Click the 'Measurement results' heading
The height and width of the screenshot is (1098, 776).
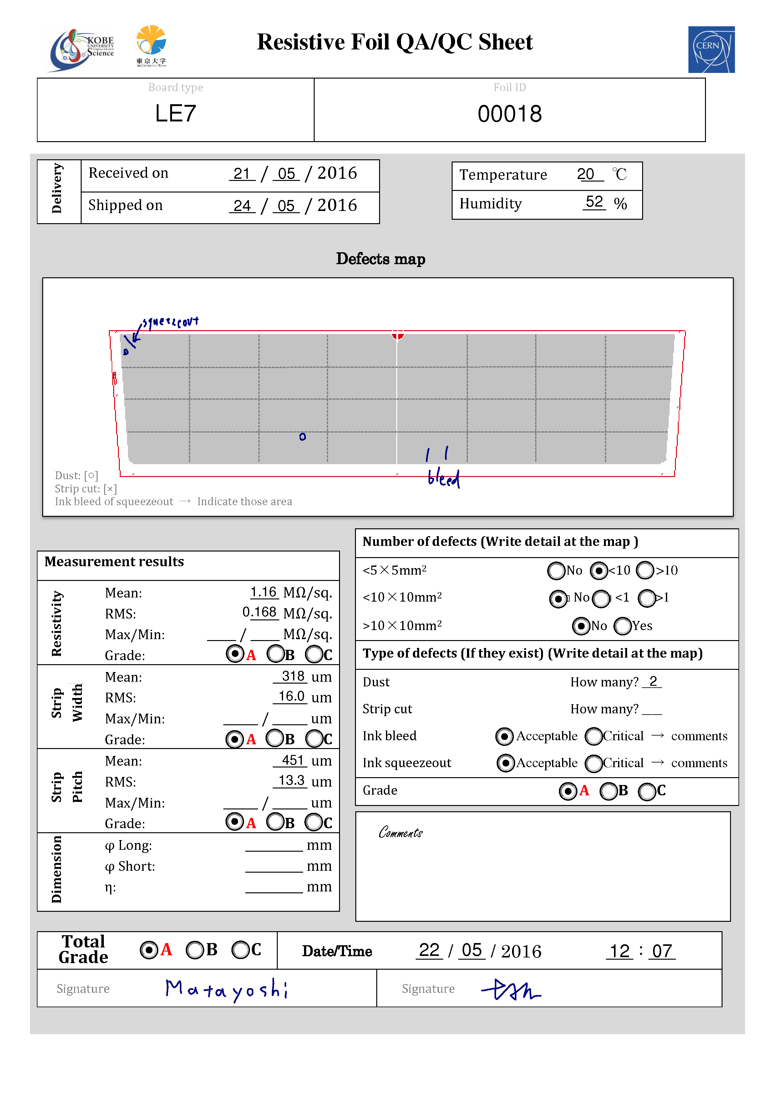(114, 562)
